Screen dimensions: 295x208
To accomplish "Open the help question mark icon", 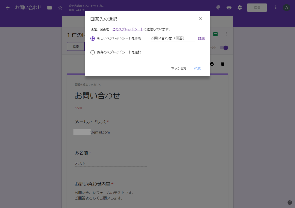I will tap(289, 202).
